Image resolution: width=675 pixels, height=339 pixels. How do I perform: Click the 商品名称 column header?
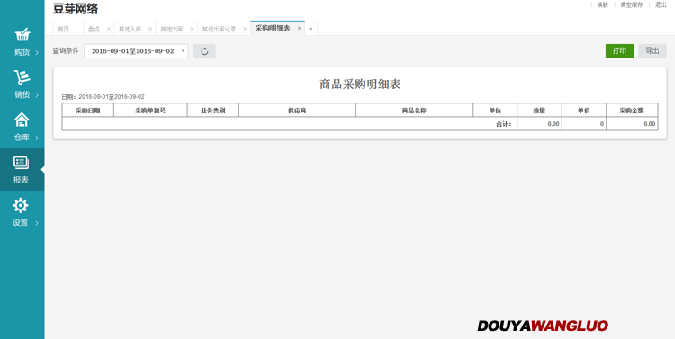[414, 110]
